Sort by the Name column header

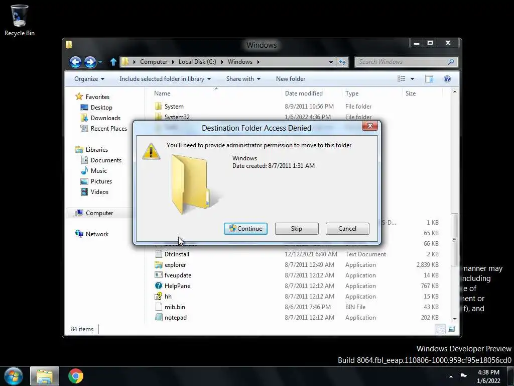pyautogui.click(x=216, y=93)
